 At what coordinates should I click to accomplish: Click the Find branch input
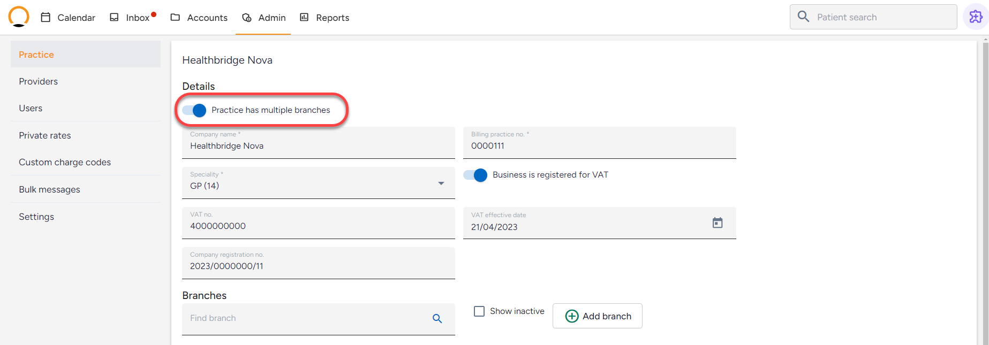319,319
